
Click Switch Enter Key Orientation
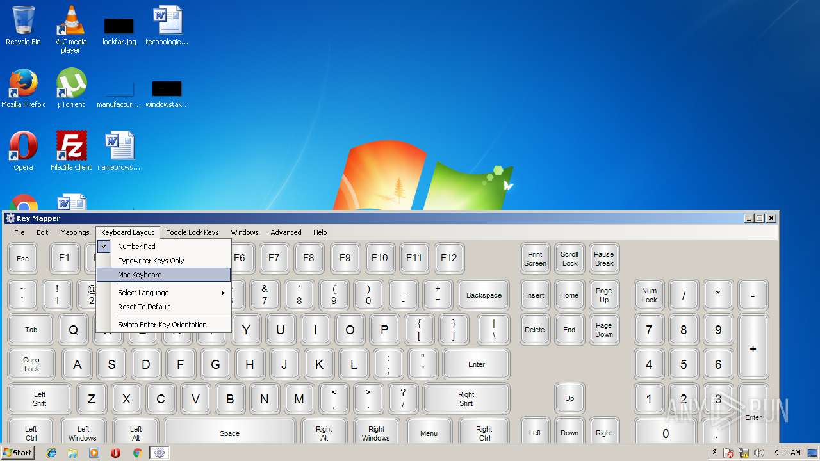[163, 325]
